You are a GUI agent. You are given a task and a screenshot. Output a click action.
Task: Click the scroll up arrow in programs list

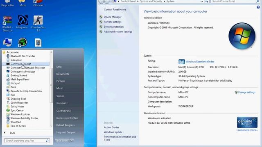click(51, 52)
